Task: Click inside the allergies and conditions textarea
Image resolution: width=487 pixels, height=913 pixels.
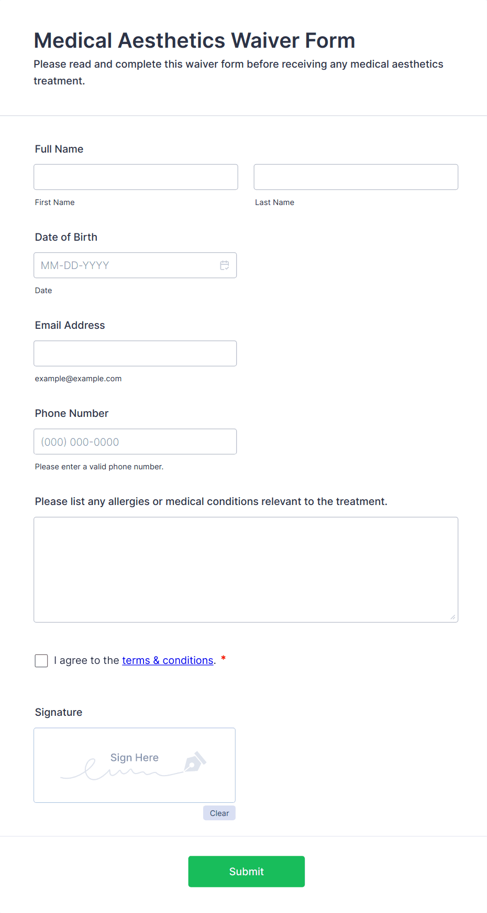Action: point(246,570)
